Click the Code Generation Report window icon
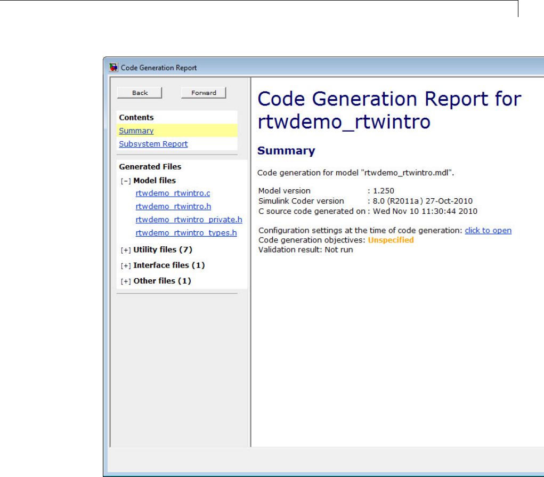544x477 pixels. [113, 68]
